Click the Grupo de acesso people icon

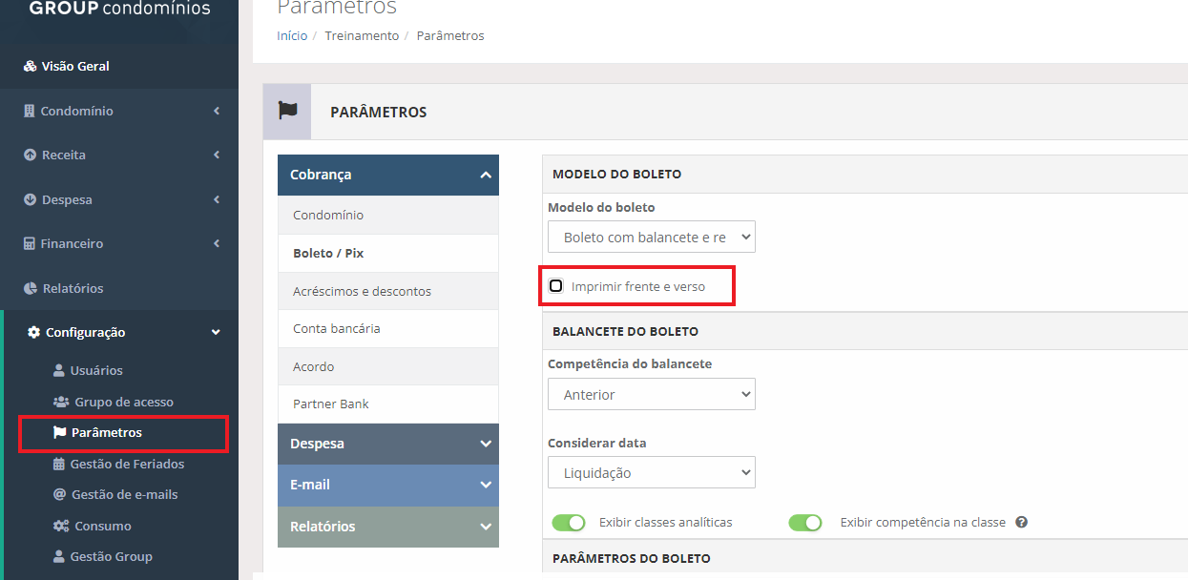click(61, 402)
